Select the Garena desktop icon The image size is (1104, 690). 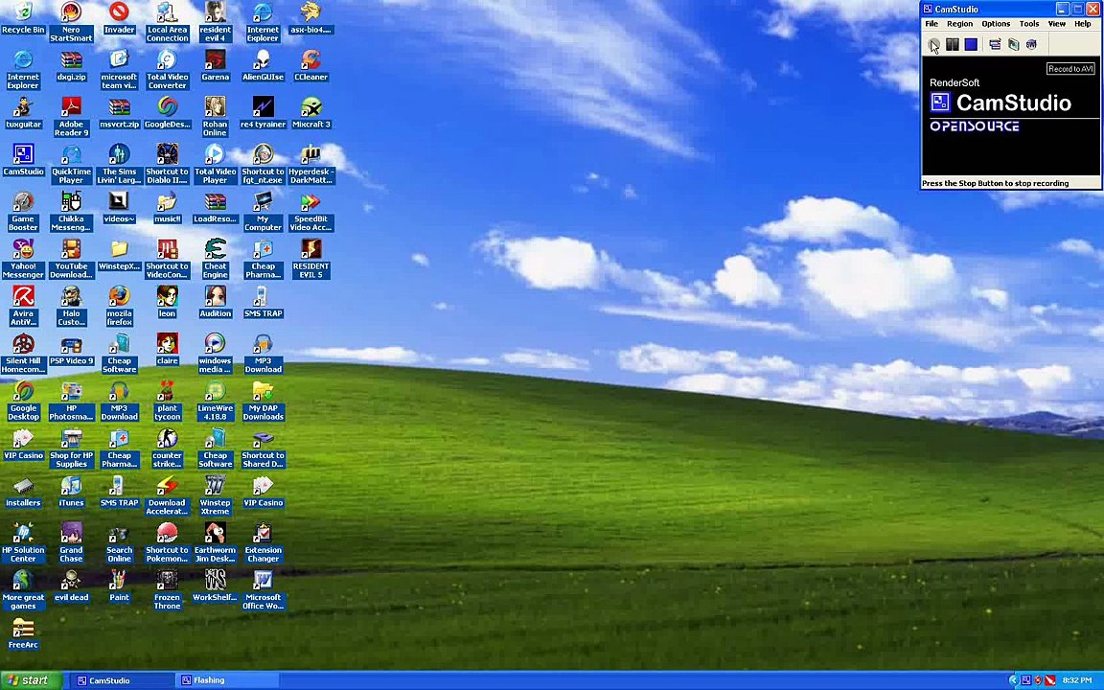tap(215, 65)
